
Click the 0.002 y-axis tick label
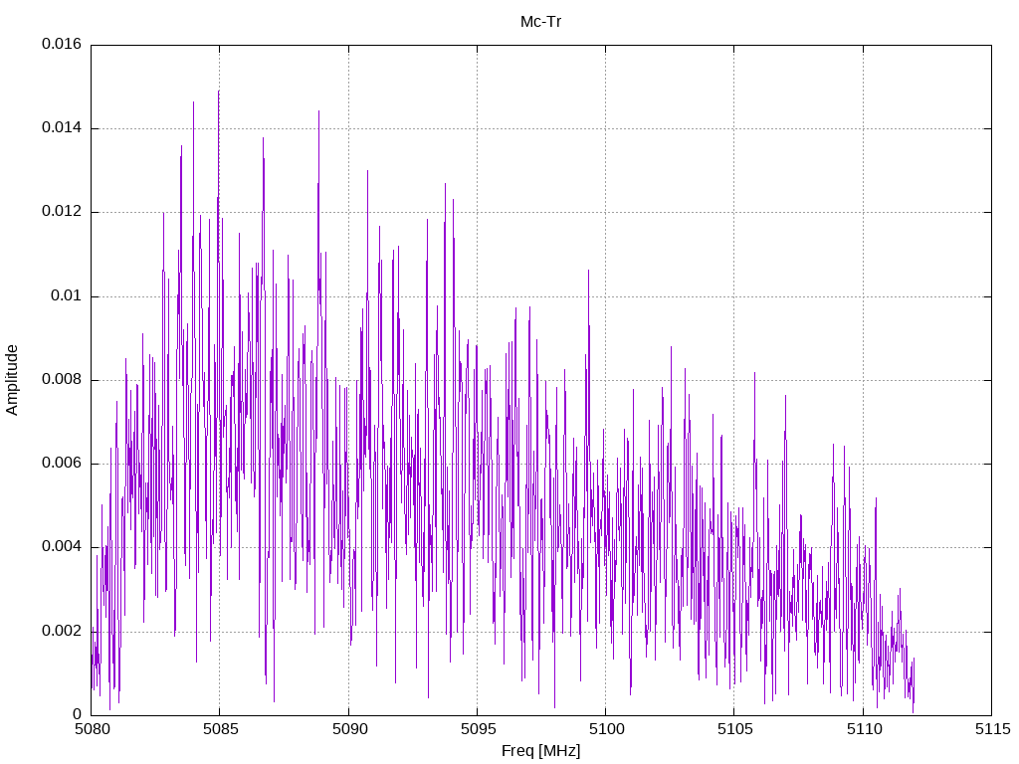pos(62,632)
